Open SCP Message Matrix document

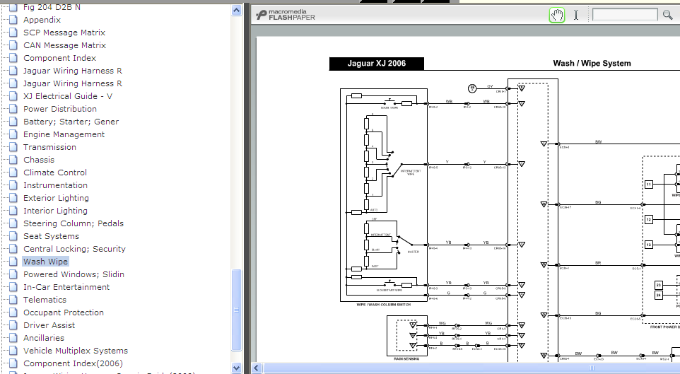(x=64, y=33)
